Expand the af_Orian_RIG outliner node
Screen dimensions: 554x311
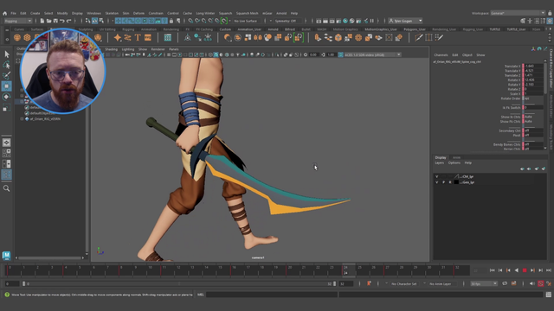coord(22,119)
